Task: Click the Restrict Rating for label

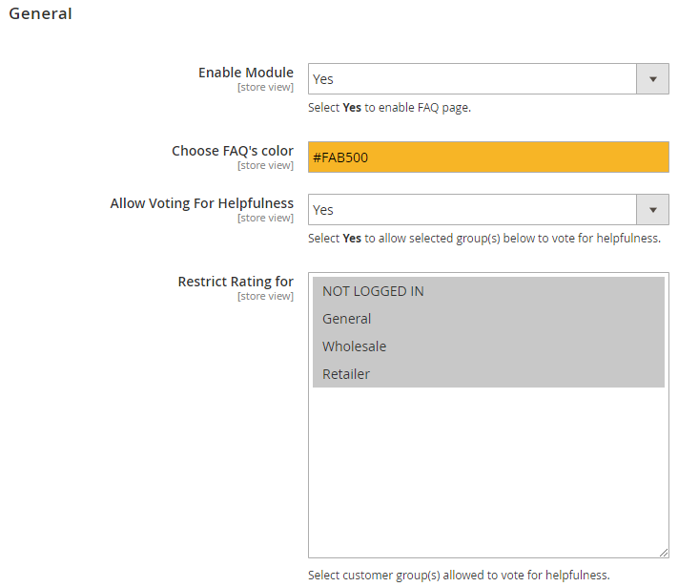Action: coord(236,282)
